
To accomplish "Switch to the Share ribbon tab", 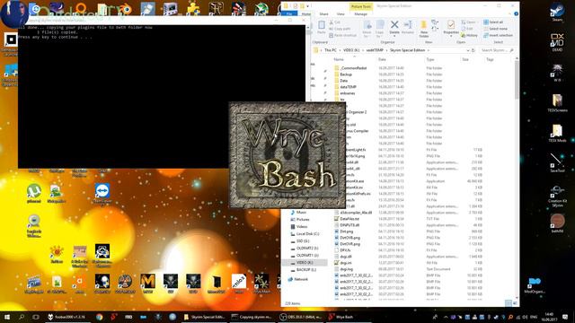I will [x=323, y=14].
